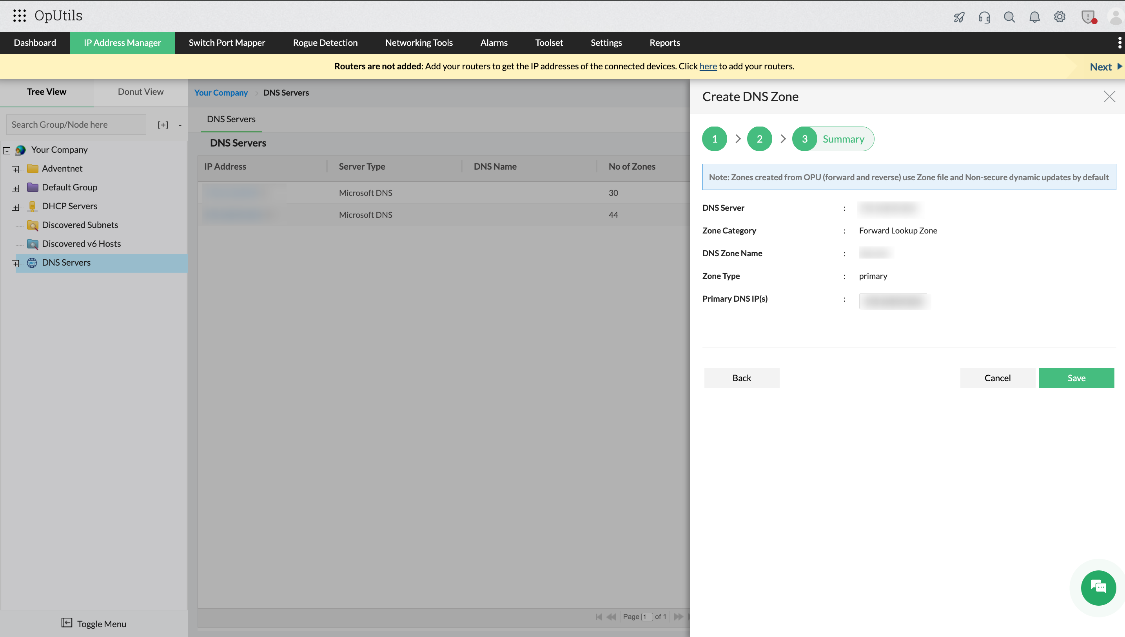This screenshot has height=637, width=1125.
Task: Open the shield alert icon
Action: click(x=1088, y=17)
